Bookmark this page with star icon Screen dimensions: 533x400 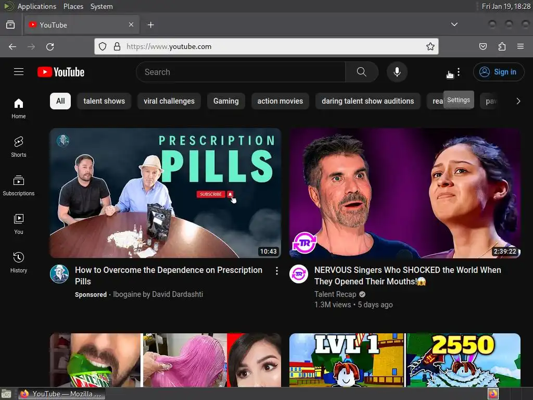tap(430, 46)
